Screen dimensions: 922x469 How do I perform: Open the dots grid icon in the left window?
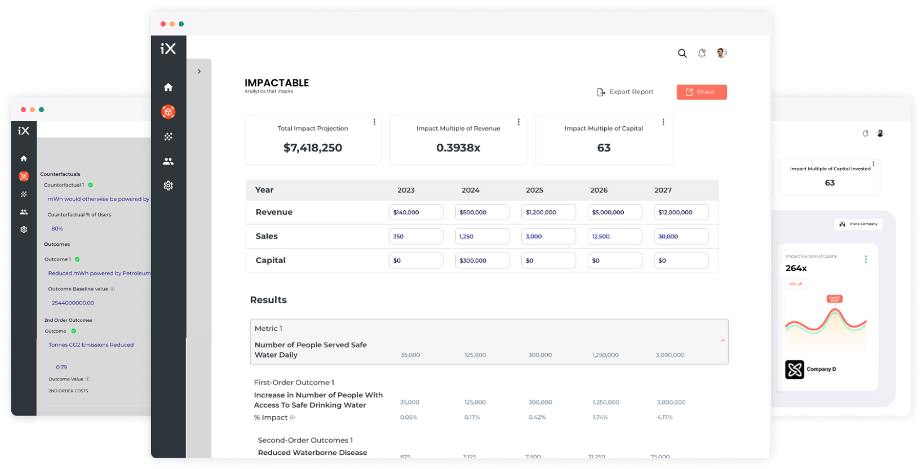tap(24, 194)
